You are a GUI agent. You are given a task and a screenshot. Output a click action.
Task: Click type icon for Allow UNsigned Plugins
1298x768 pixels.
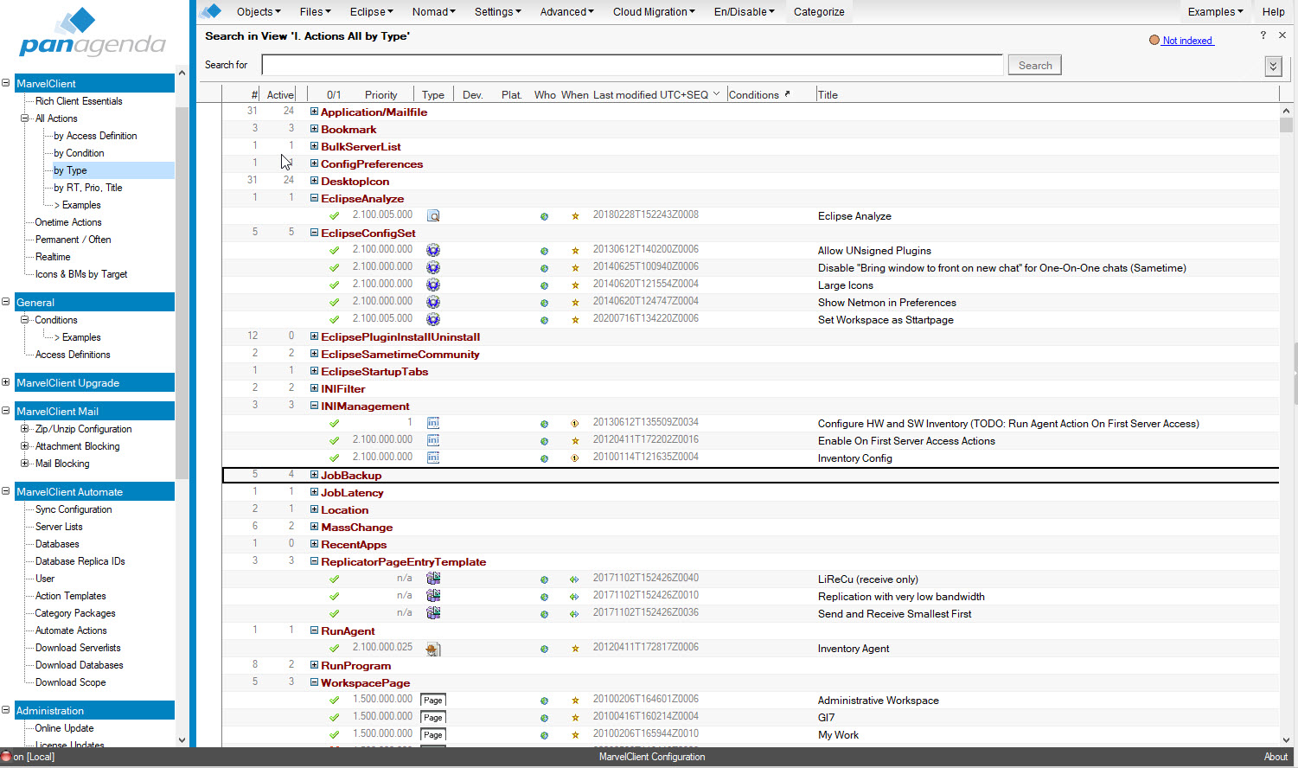point(433,250)
